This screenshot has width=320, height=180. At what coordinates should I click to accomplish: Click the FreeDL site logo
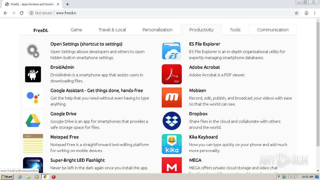click(41, 30)
